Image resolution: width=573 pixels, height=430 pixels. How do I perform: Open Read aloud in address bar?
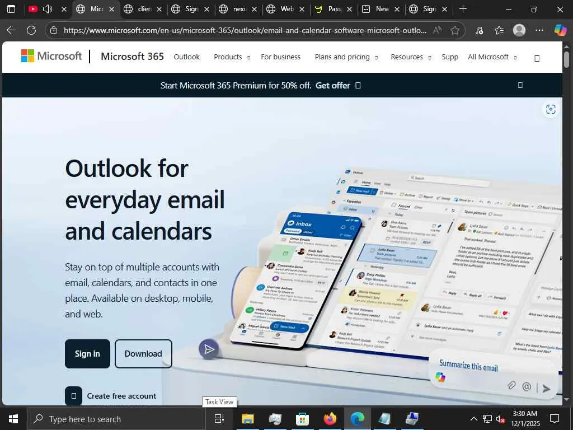click(x=437, y=30)
